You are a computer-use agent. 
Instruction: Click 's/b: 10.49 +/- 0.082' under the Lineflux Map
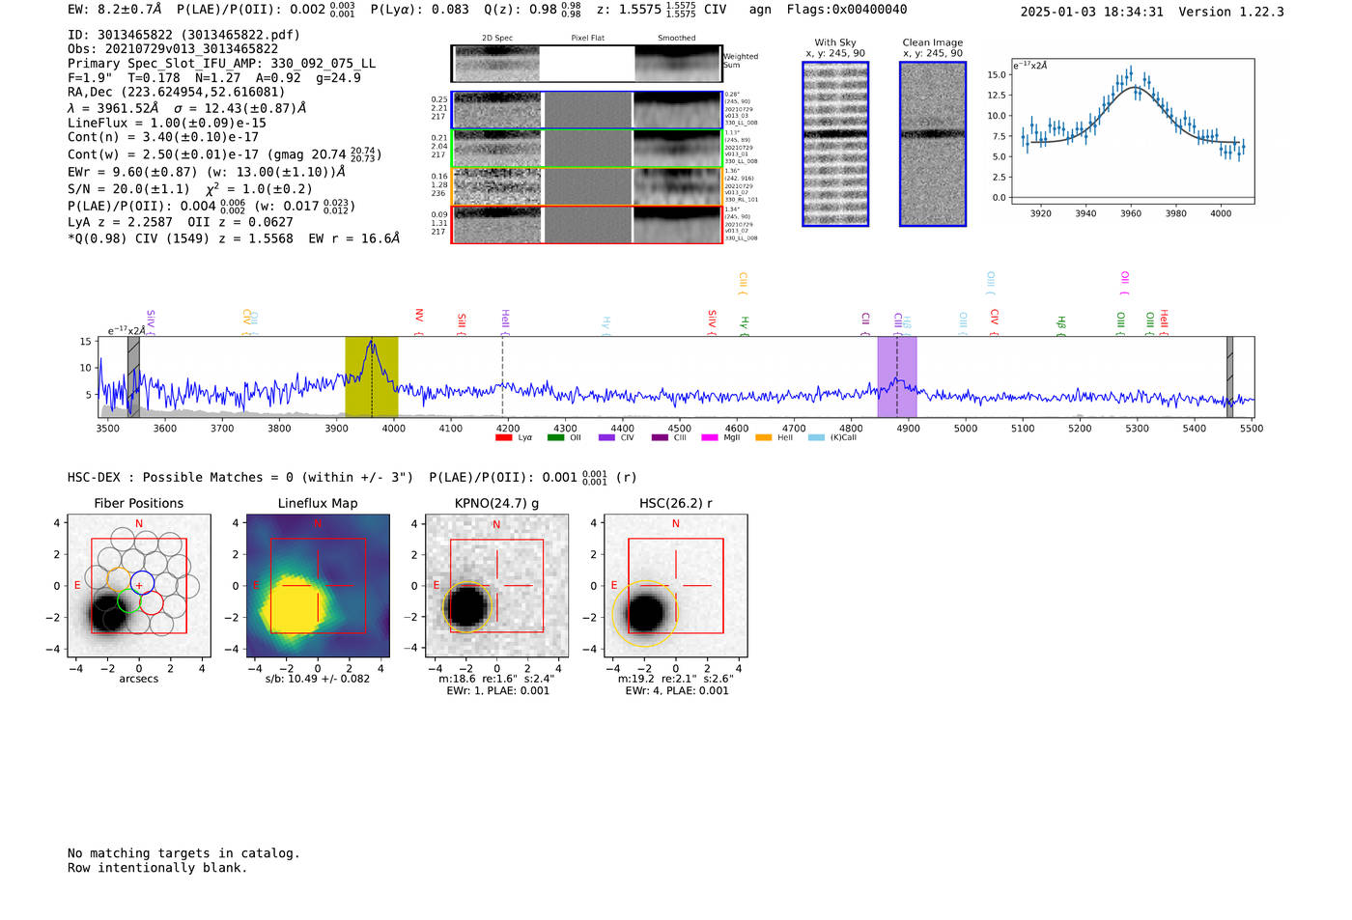318,679
